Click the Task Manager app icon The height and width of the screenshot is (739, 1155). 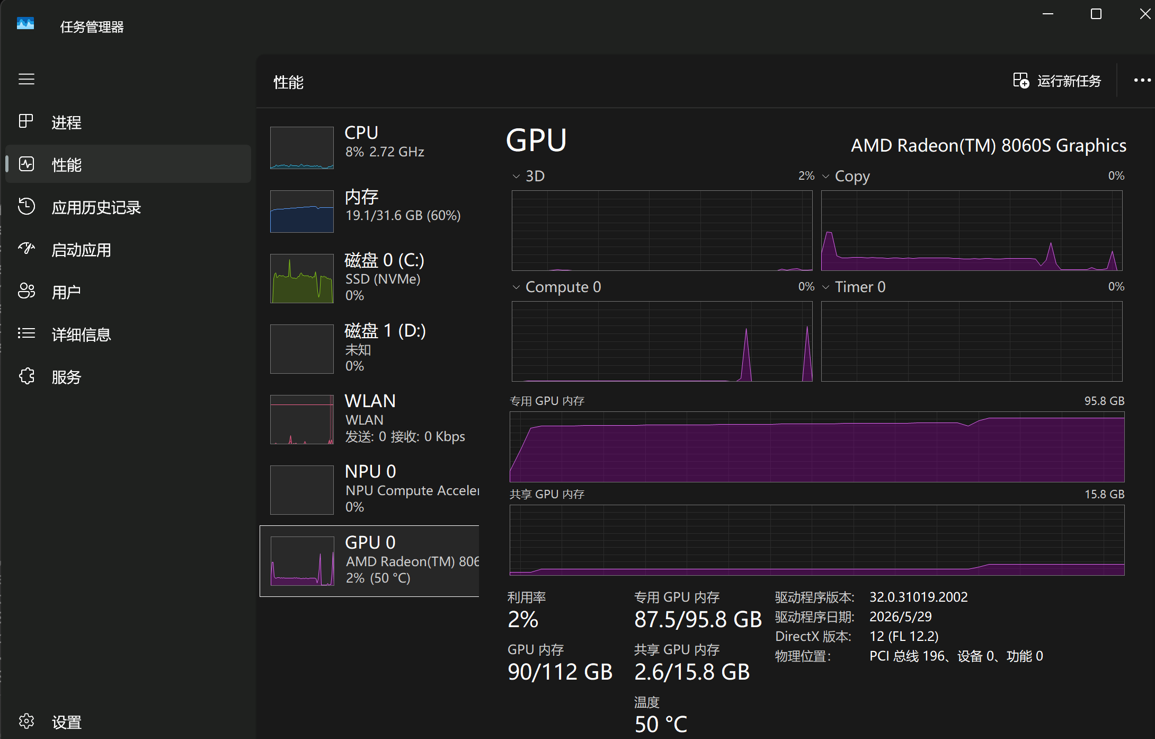(25, 24)
